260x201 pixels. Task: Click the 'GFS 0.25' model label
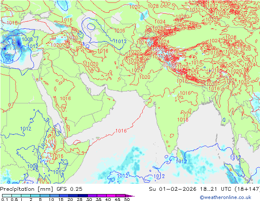pos(69,189)
